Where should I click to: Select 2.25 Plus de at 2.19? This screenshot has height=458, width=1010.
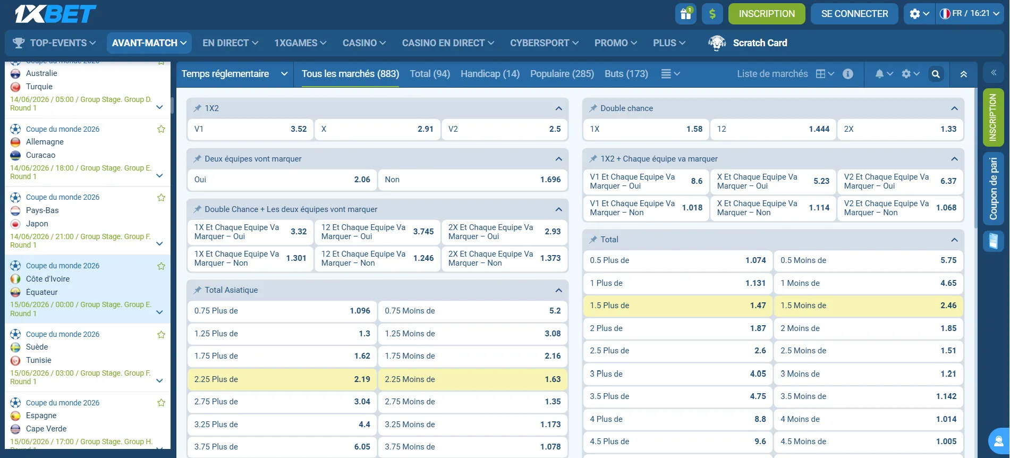click(282, 379)
